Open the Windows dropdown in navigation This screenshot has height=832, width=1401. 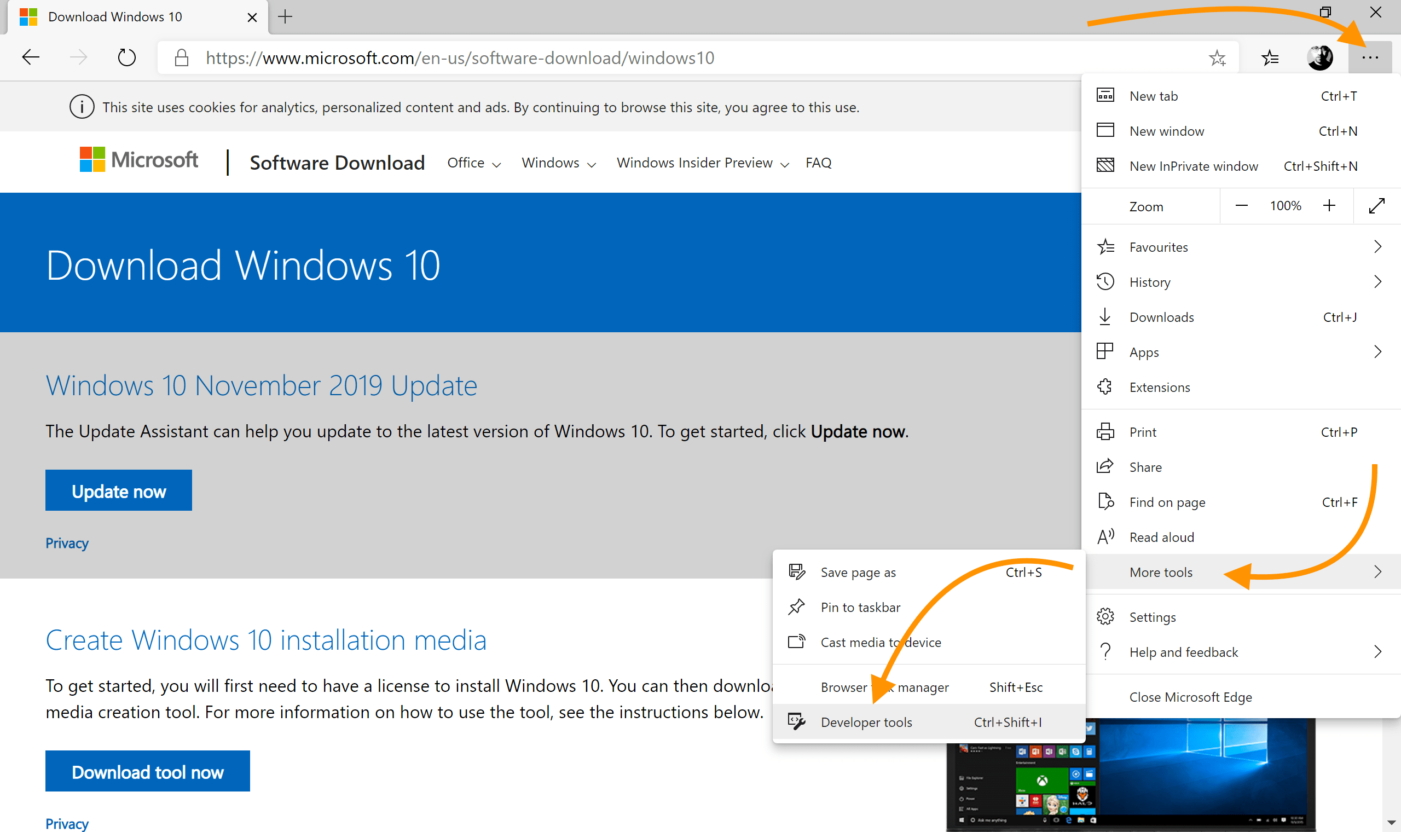559,163
